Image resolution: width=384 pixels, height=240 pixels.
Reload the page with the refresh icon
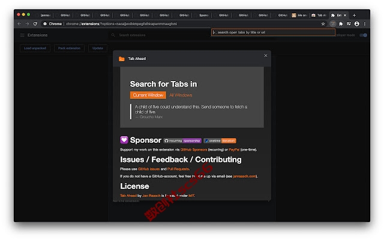[x=35, y=24]
